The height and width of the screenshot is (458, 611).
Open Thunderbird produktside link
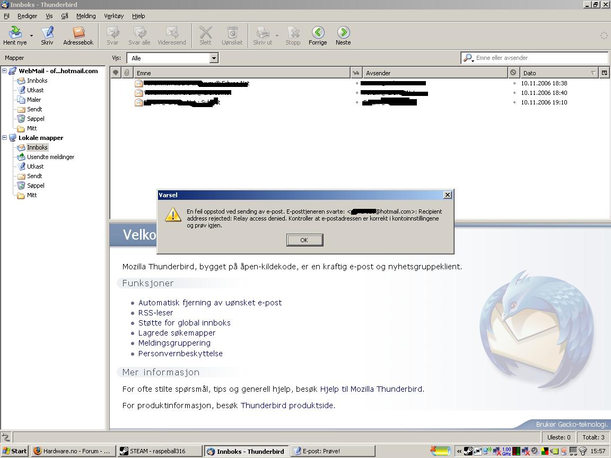click(x=287, y=406)
